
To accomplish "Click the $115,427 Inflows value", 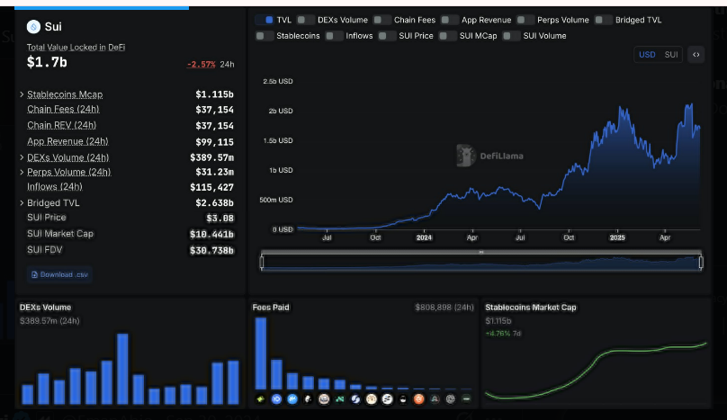I will pyautogui.click(x=211, y=187).
